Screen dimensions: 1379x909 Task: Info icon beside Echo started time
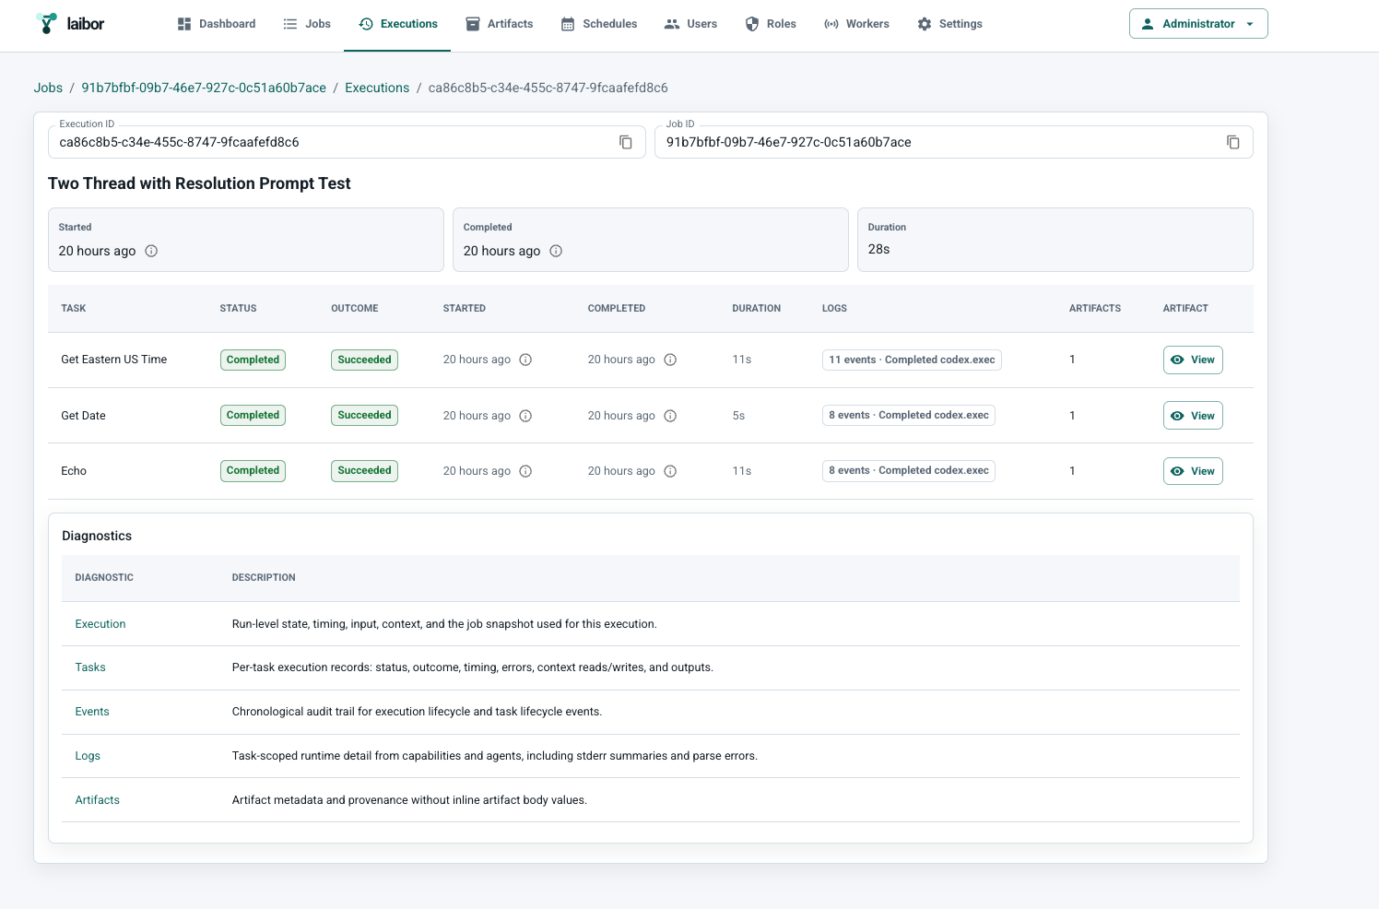525,471
